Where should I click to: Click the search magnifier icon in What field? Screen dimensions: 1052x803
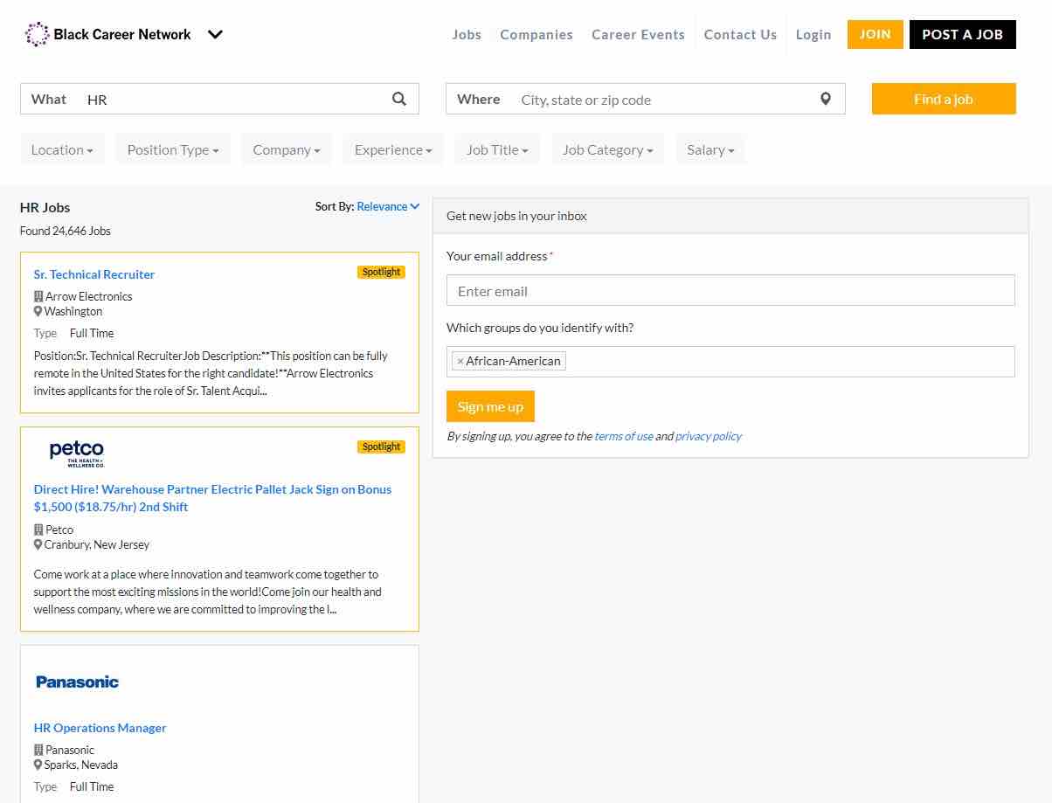coord(399,99)
